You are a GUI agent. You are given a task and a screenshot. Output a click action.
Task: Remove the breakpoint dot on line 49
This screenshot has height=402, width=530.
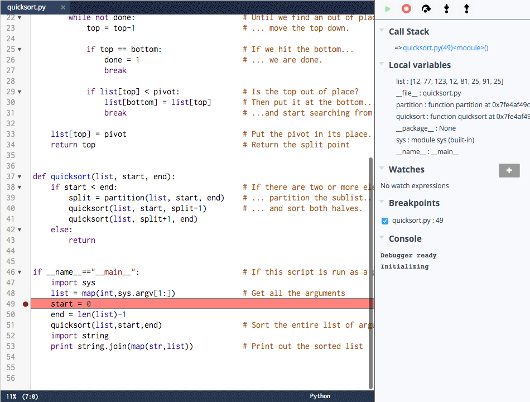[25, 304]
